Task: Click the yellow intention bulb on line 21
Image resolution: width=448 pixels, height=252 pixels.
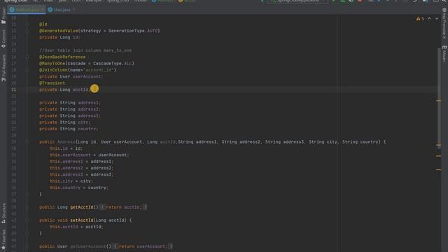Action: pos(94,89)
